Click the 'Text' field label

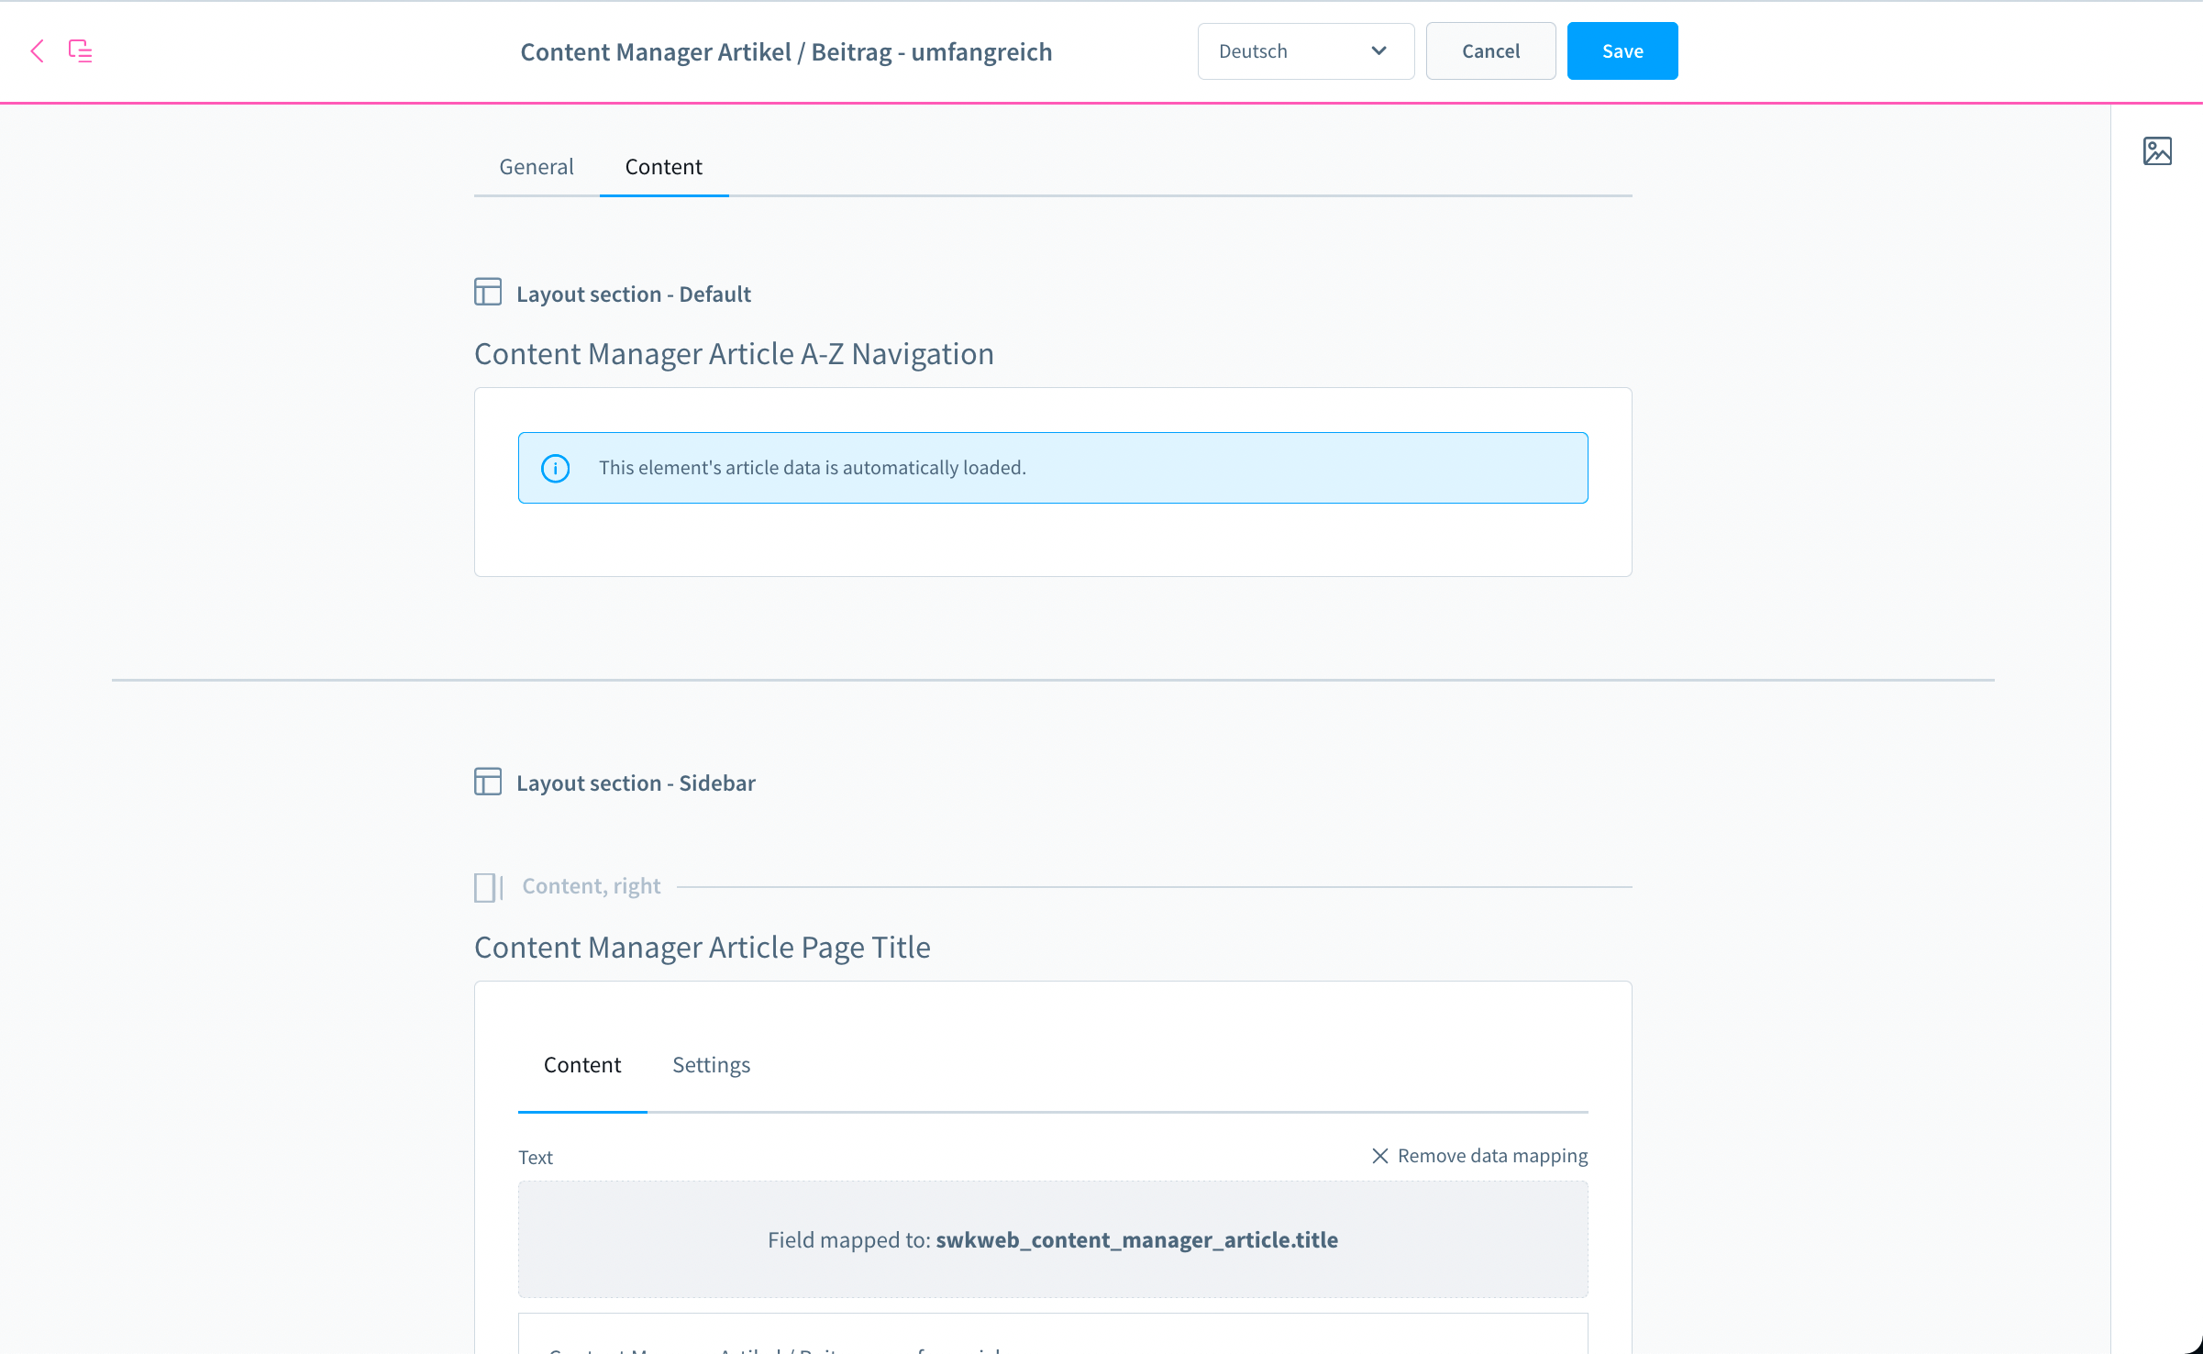coord(536,1158)
